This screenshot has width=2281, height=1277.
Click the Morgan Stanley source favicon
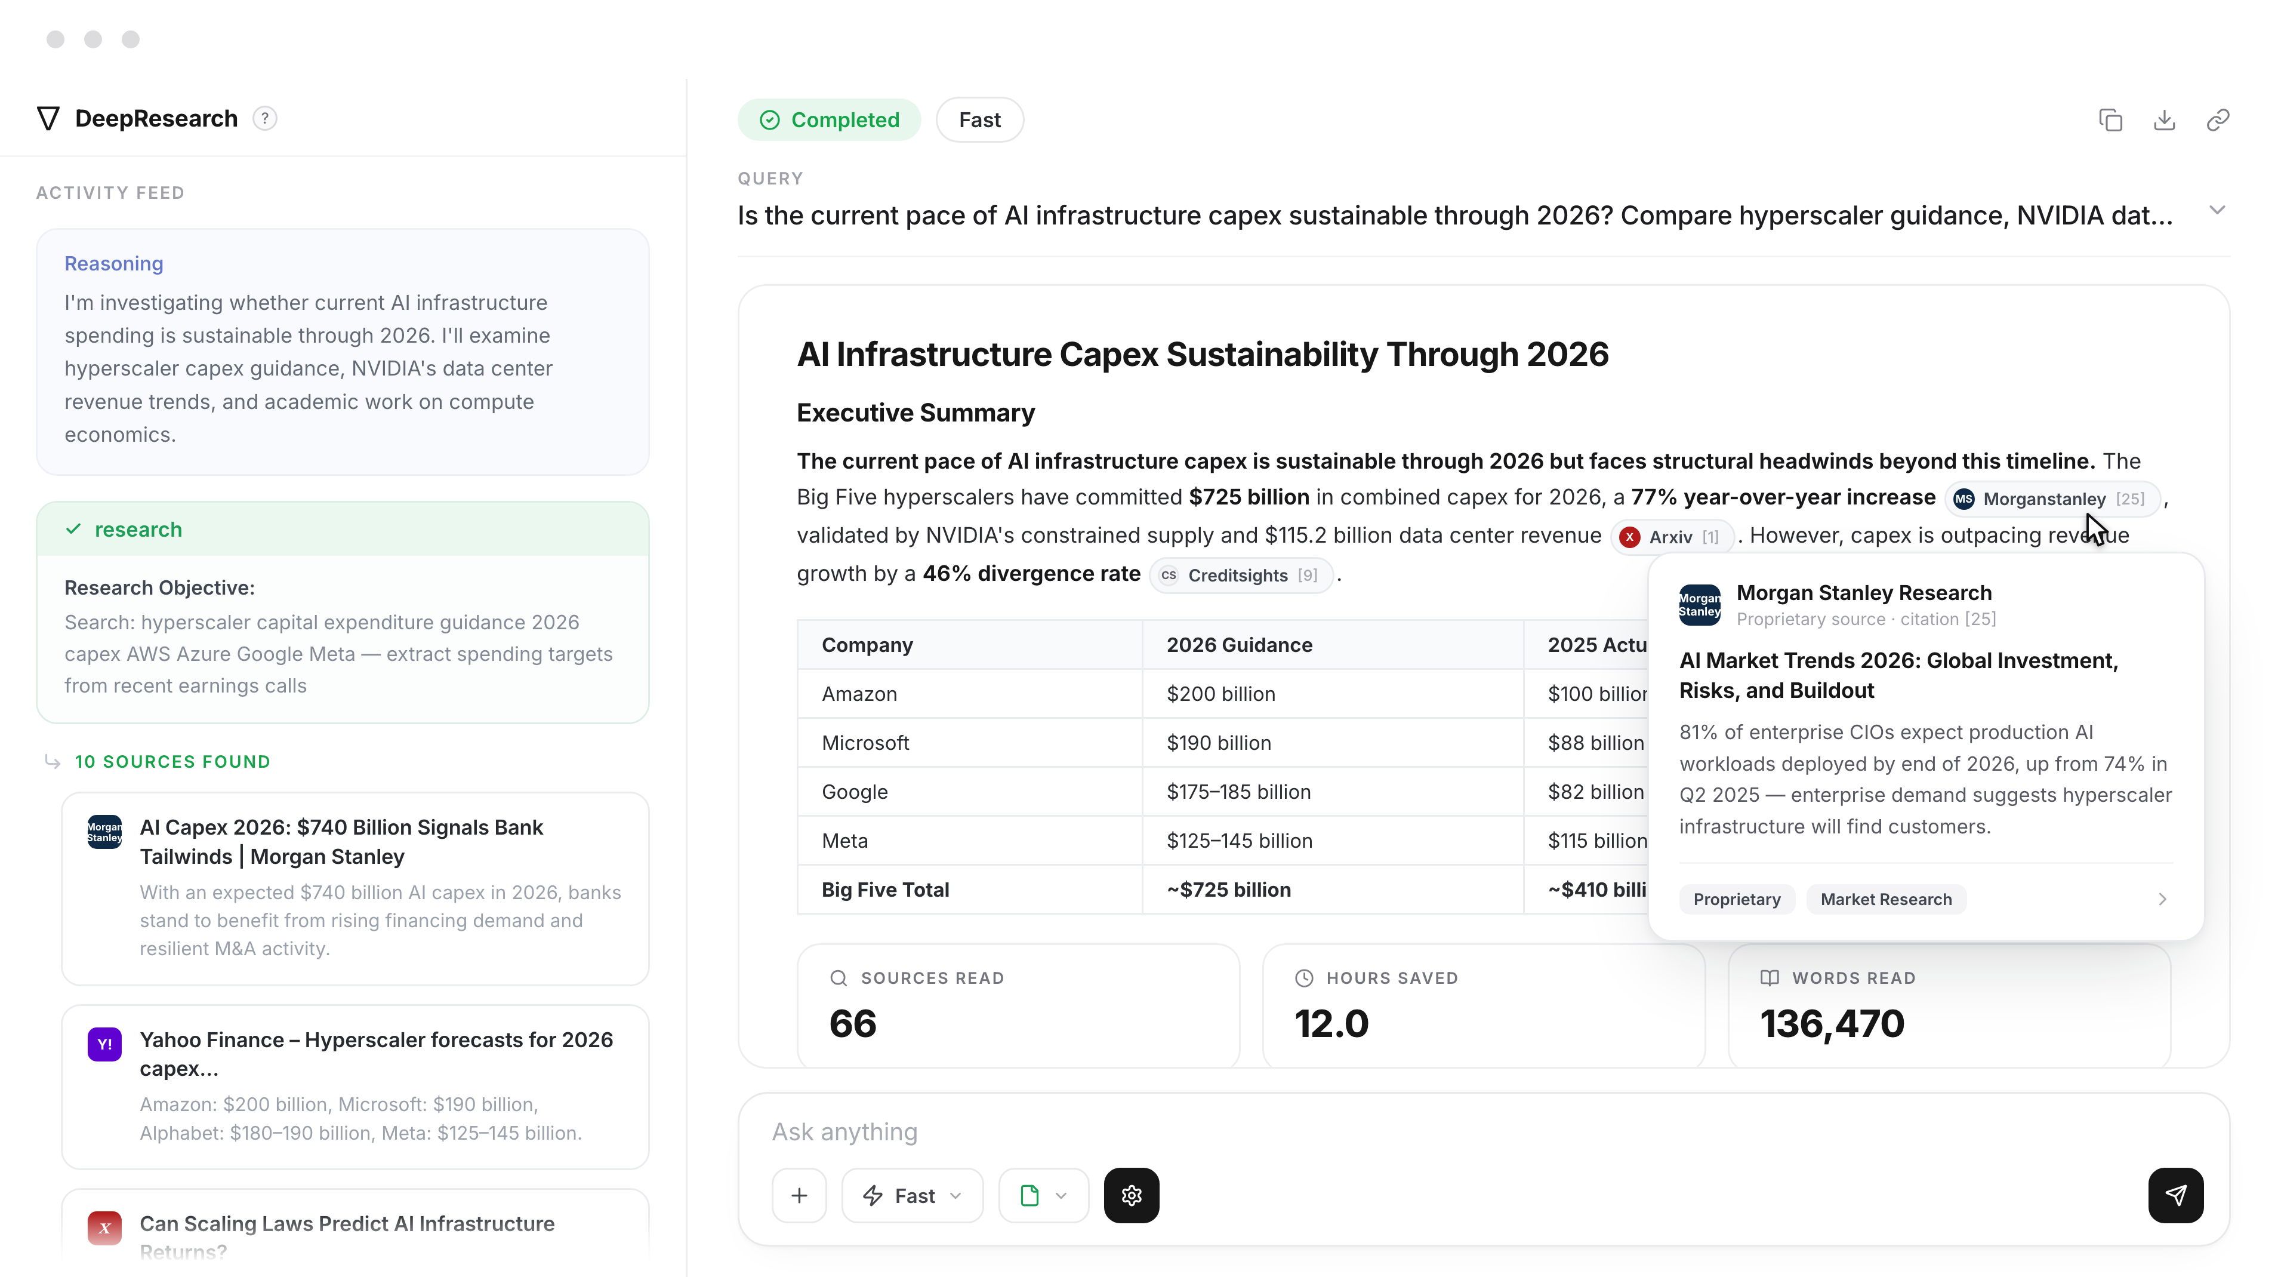click(104, 832)
